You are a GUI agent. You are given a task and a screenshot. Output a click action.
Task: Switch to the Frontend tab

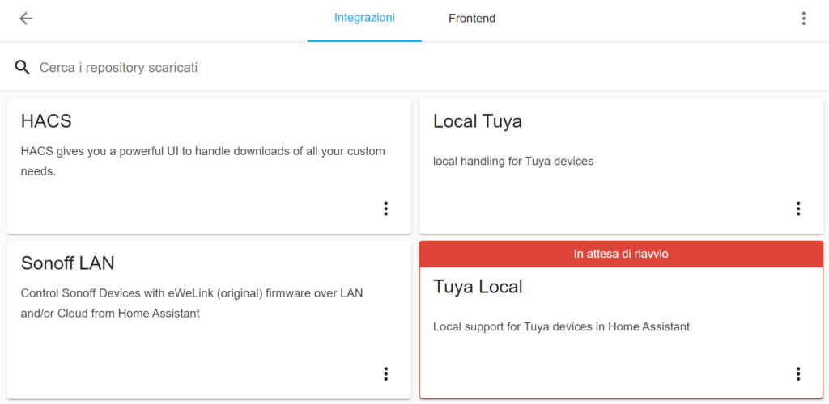tap(472, 19)
